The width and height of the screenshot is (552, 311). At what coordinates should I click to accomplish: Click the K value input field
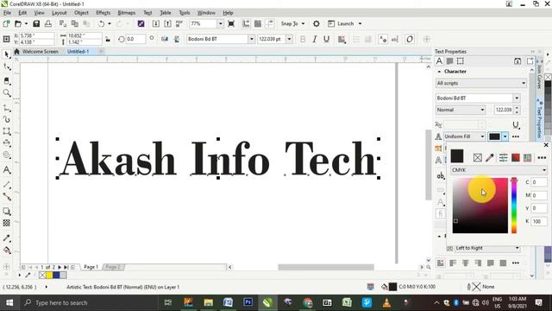[539, 221]
